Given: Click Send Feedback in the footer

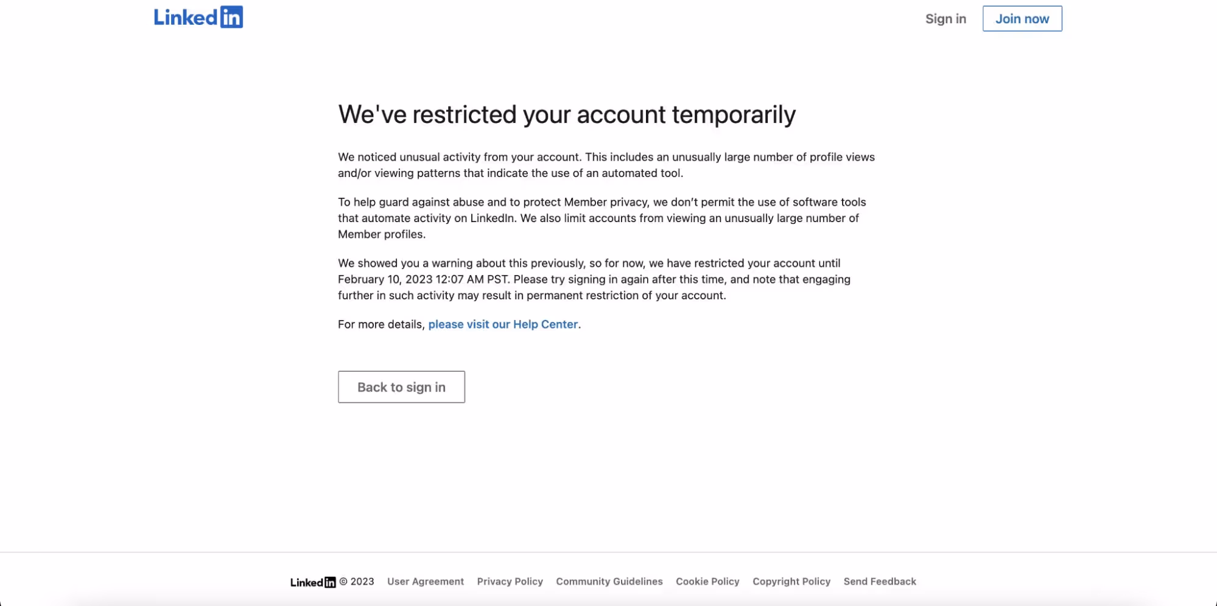Looking at the screenshot, I should point(880,582).
